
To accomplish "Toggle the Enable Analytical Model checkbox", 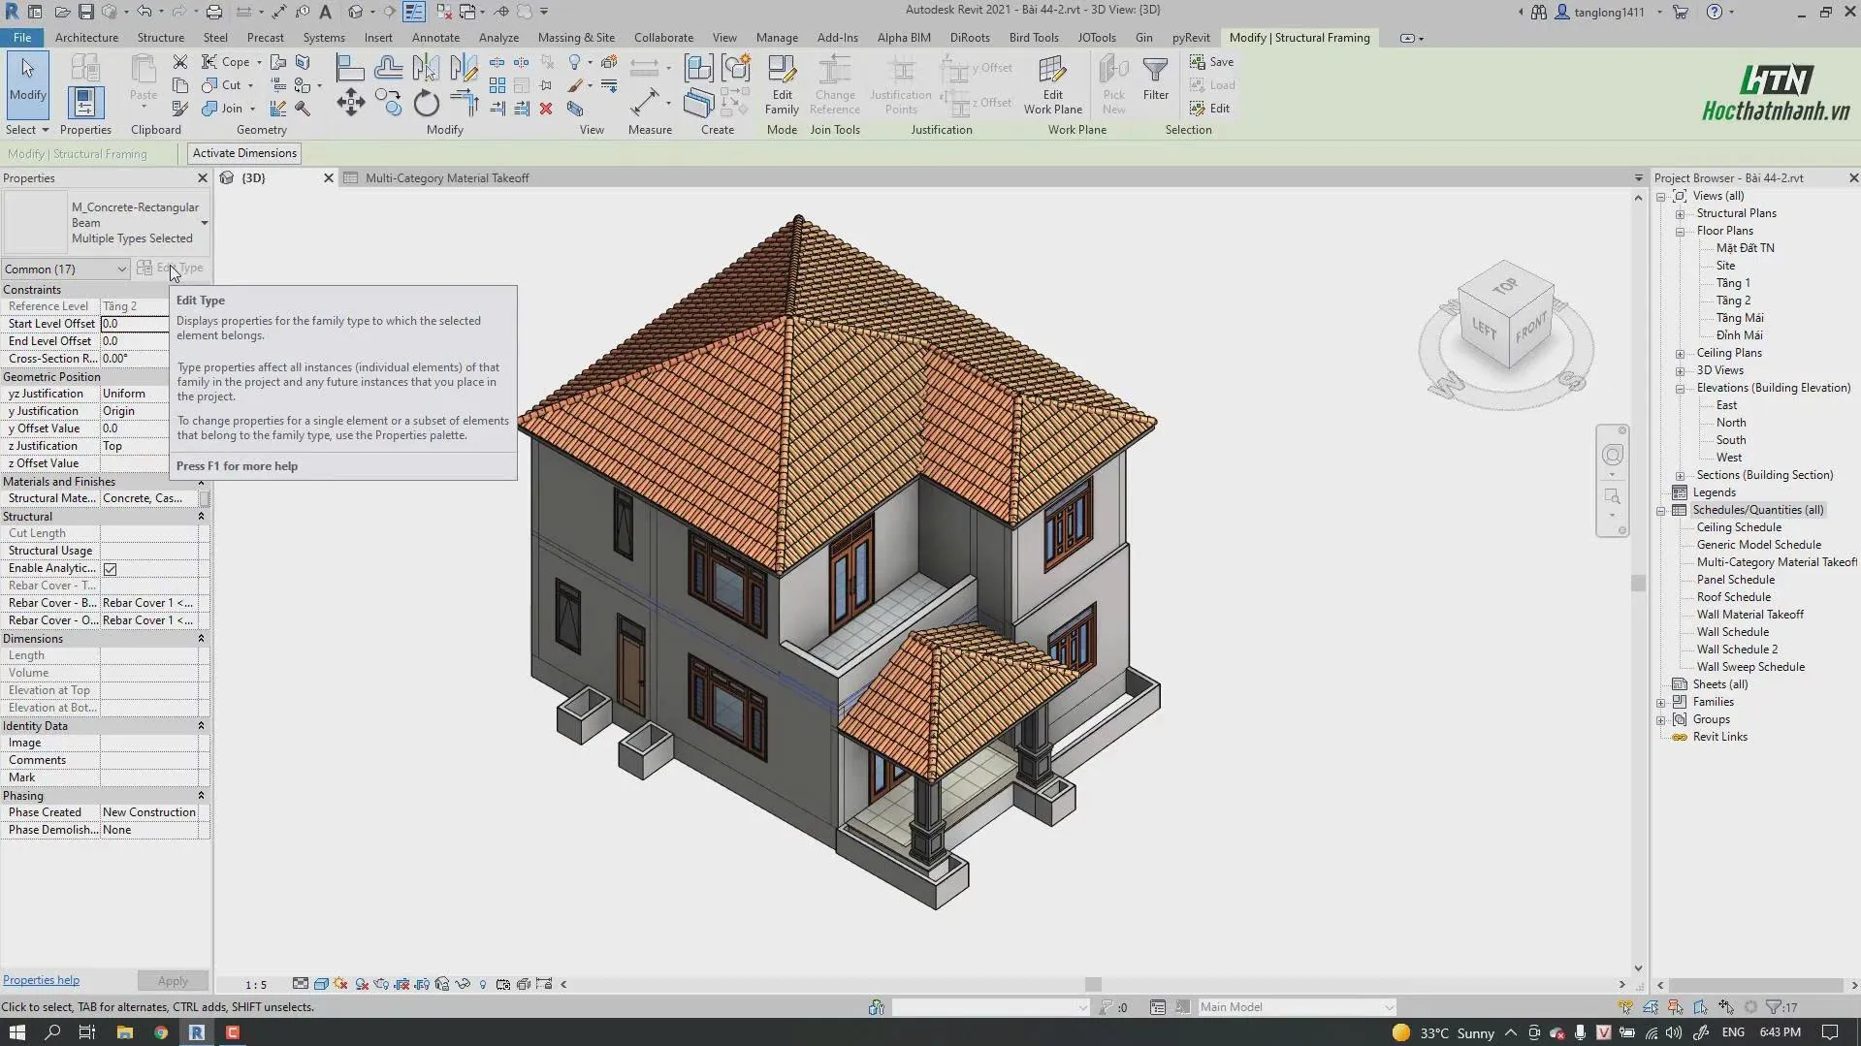I will pyautogui.click(x=111, y=569).
